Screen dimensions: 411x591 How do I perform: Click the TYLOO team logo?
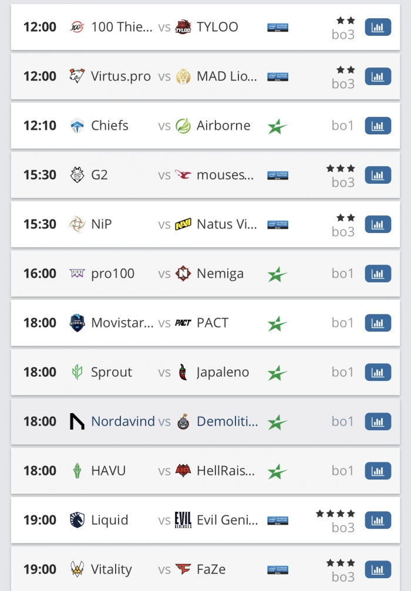point(183,27)
